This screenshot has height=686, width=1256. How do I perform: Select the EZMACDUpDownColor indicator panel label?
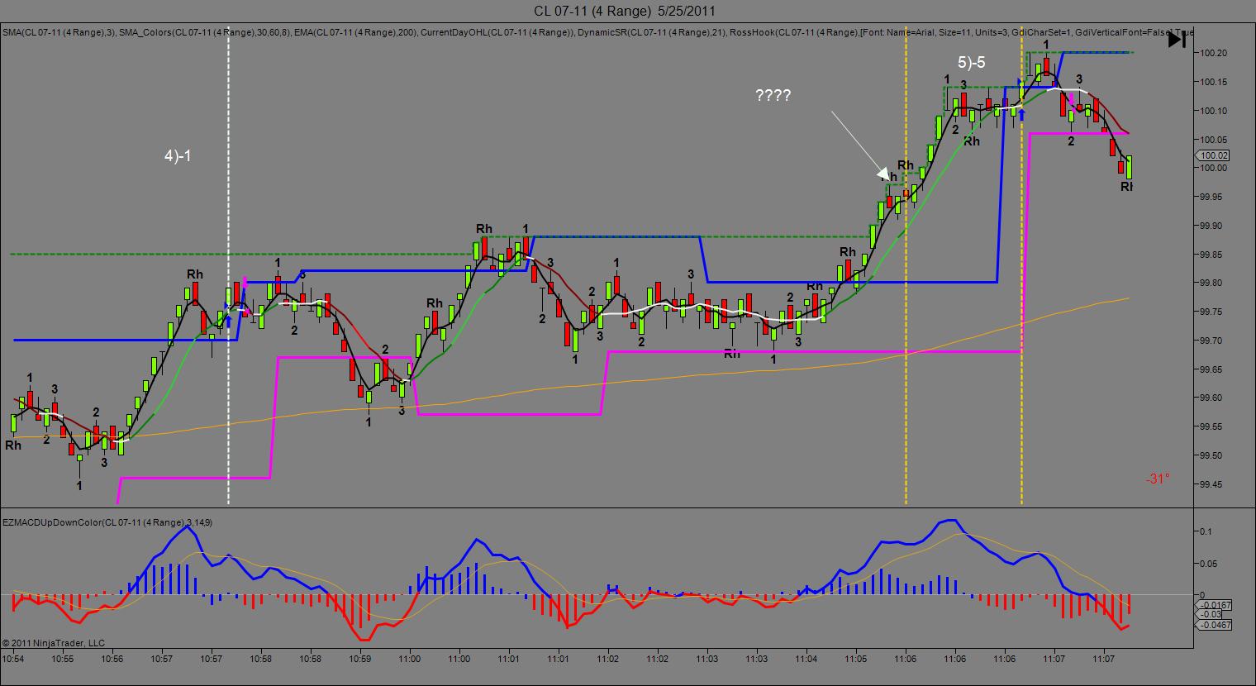[107, 522]
